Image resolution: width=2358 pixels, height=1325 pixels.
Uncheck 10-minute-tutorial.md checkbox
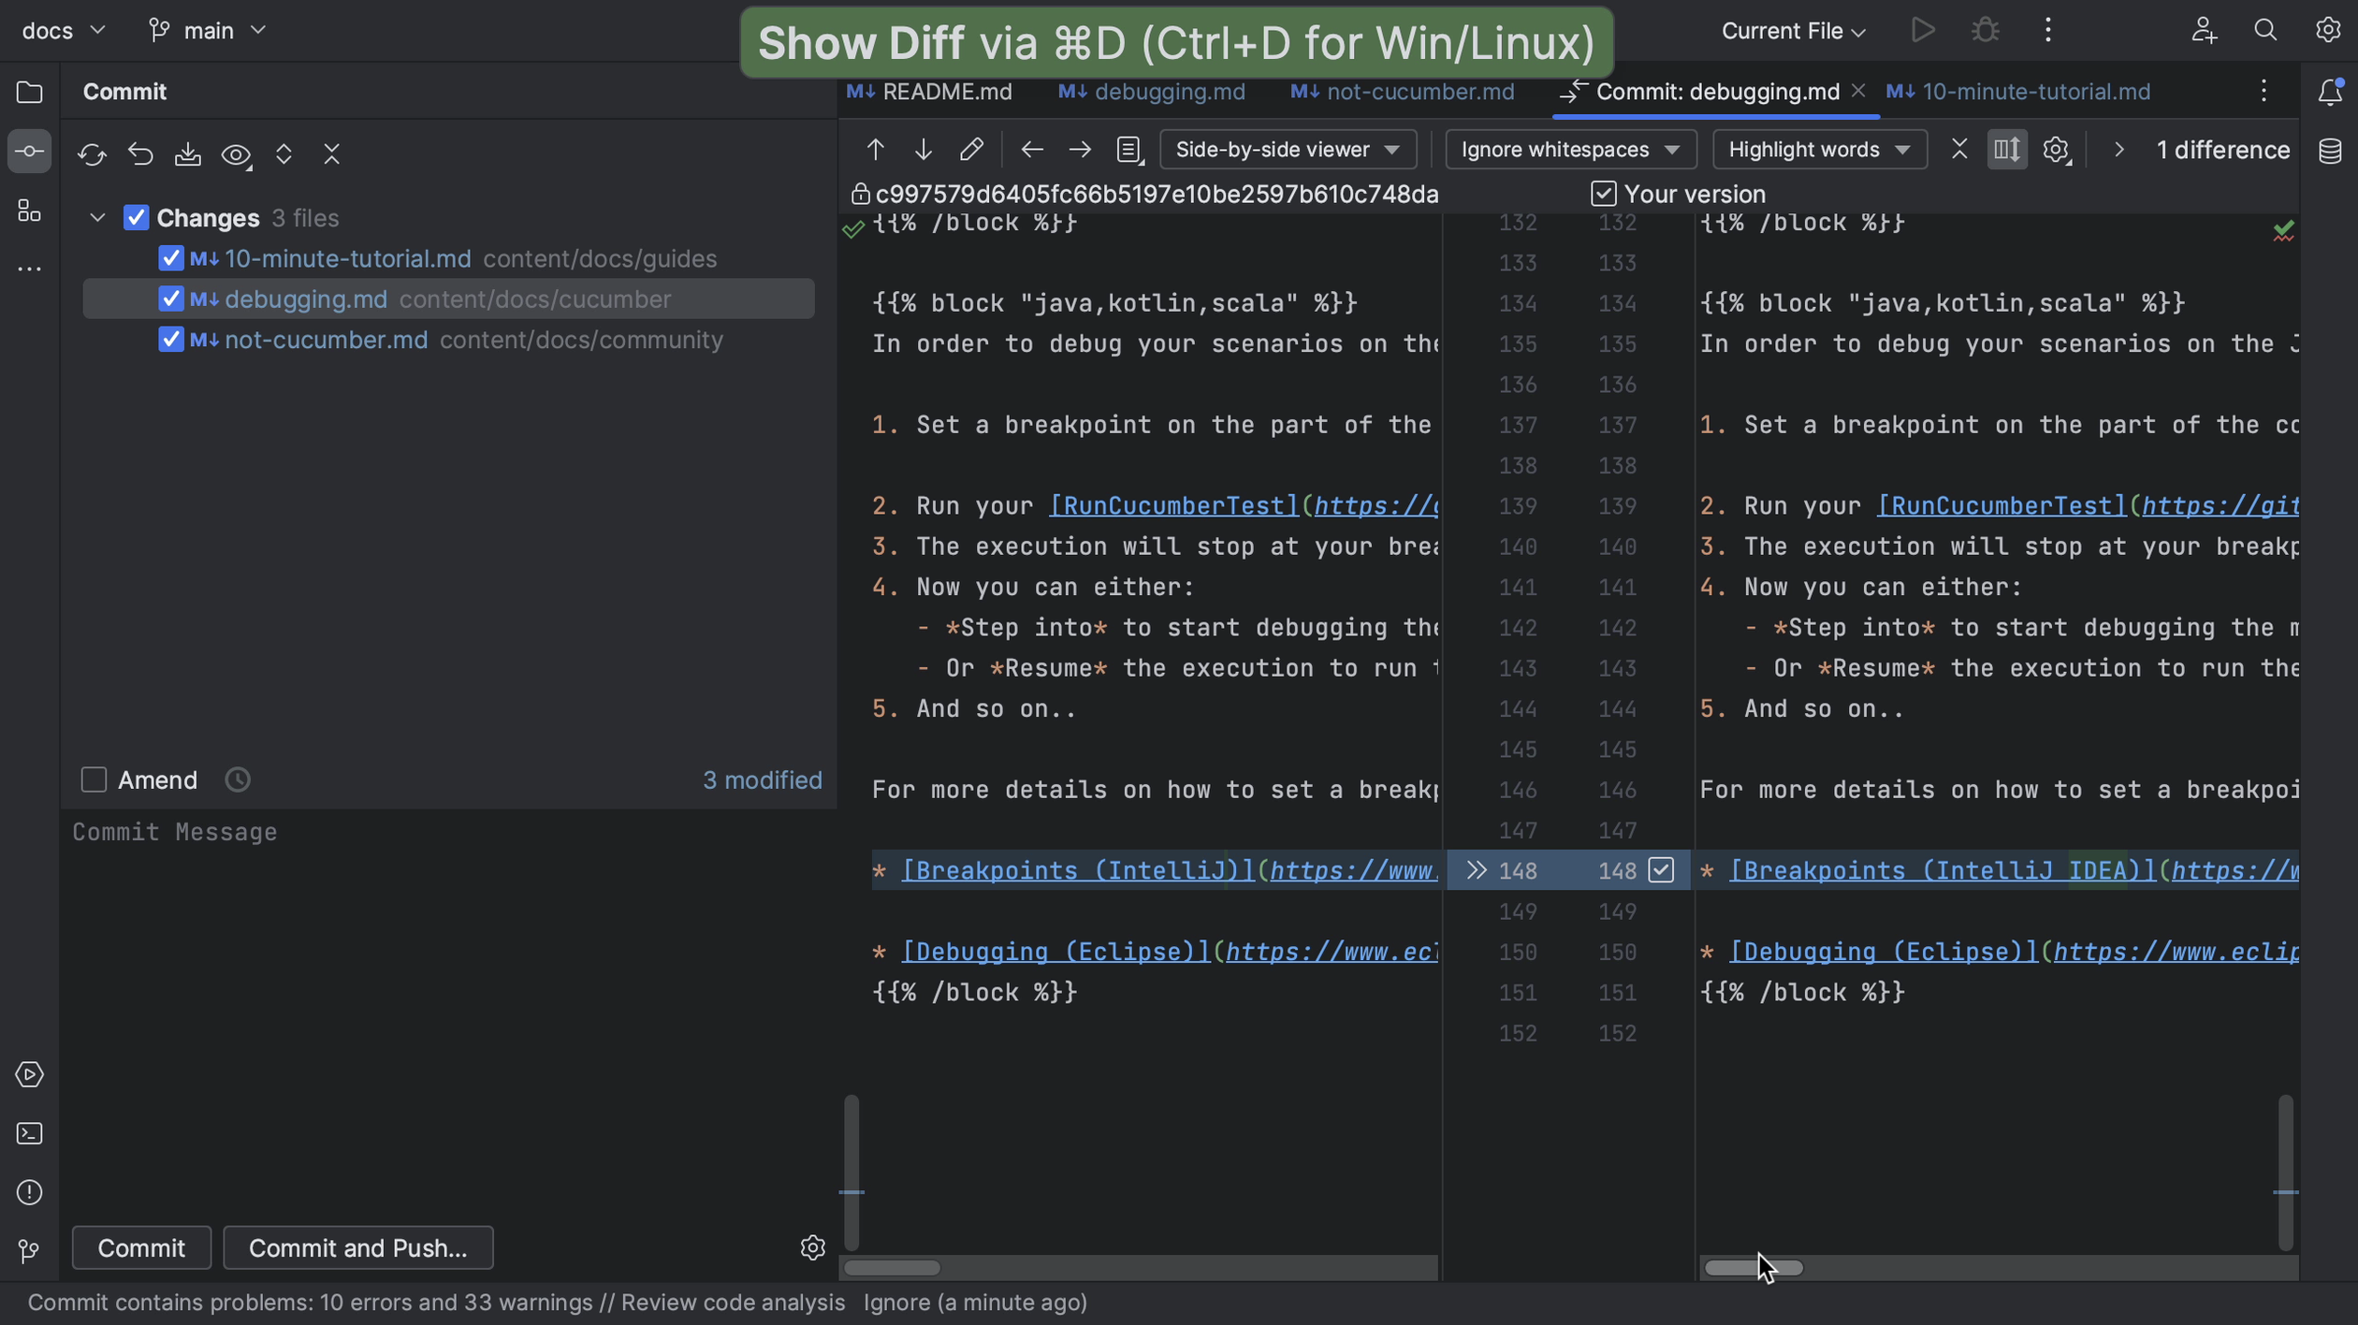tap(170, 258)
